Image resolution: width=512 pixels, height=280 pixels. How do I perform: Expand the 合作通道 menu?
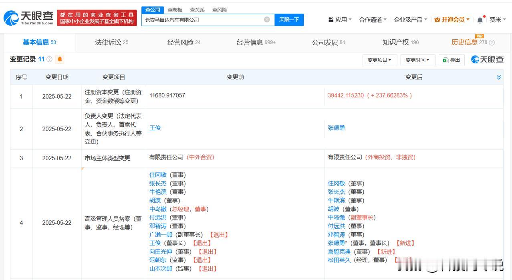tap(373, 20)
